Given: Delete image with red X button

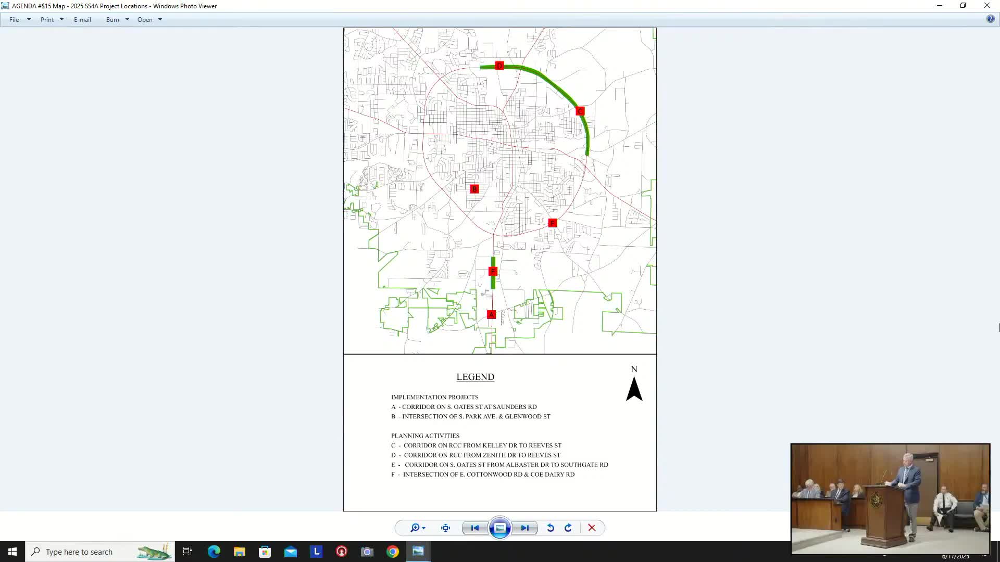Looking at the screenshot, I should tap(592, 528).
